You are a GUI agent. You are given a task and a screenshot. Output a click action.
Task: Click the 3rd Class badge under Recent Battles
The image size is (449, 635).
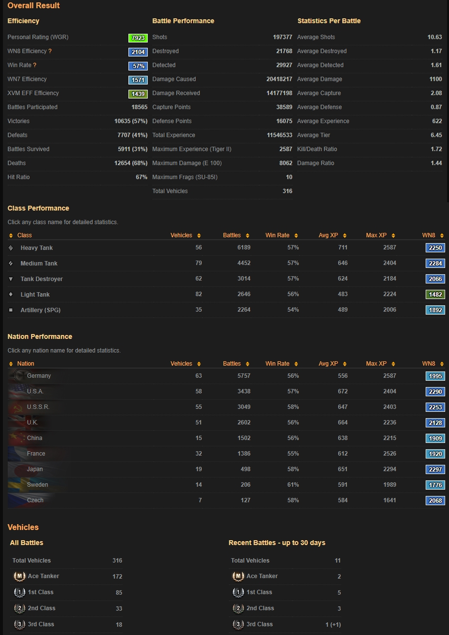coord(238,624)
